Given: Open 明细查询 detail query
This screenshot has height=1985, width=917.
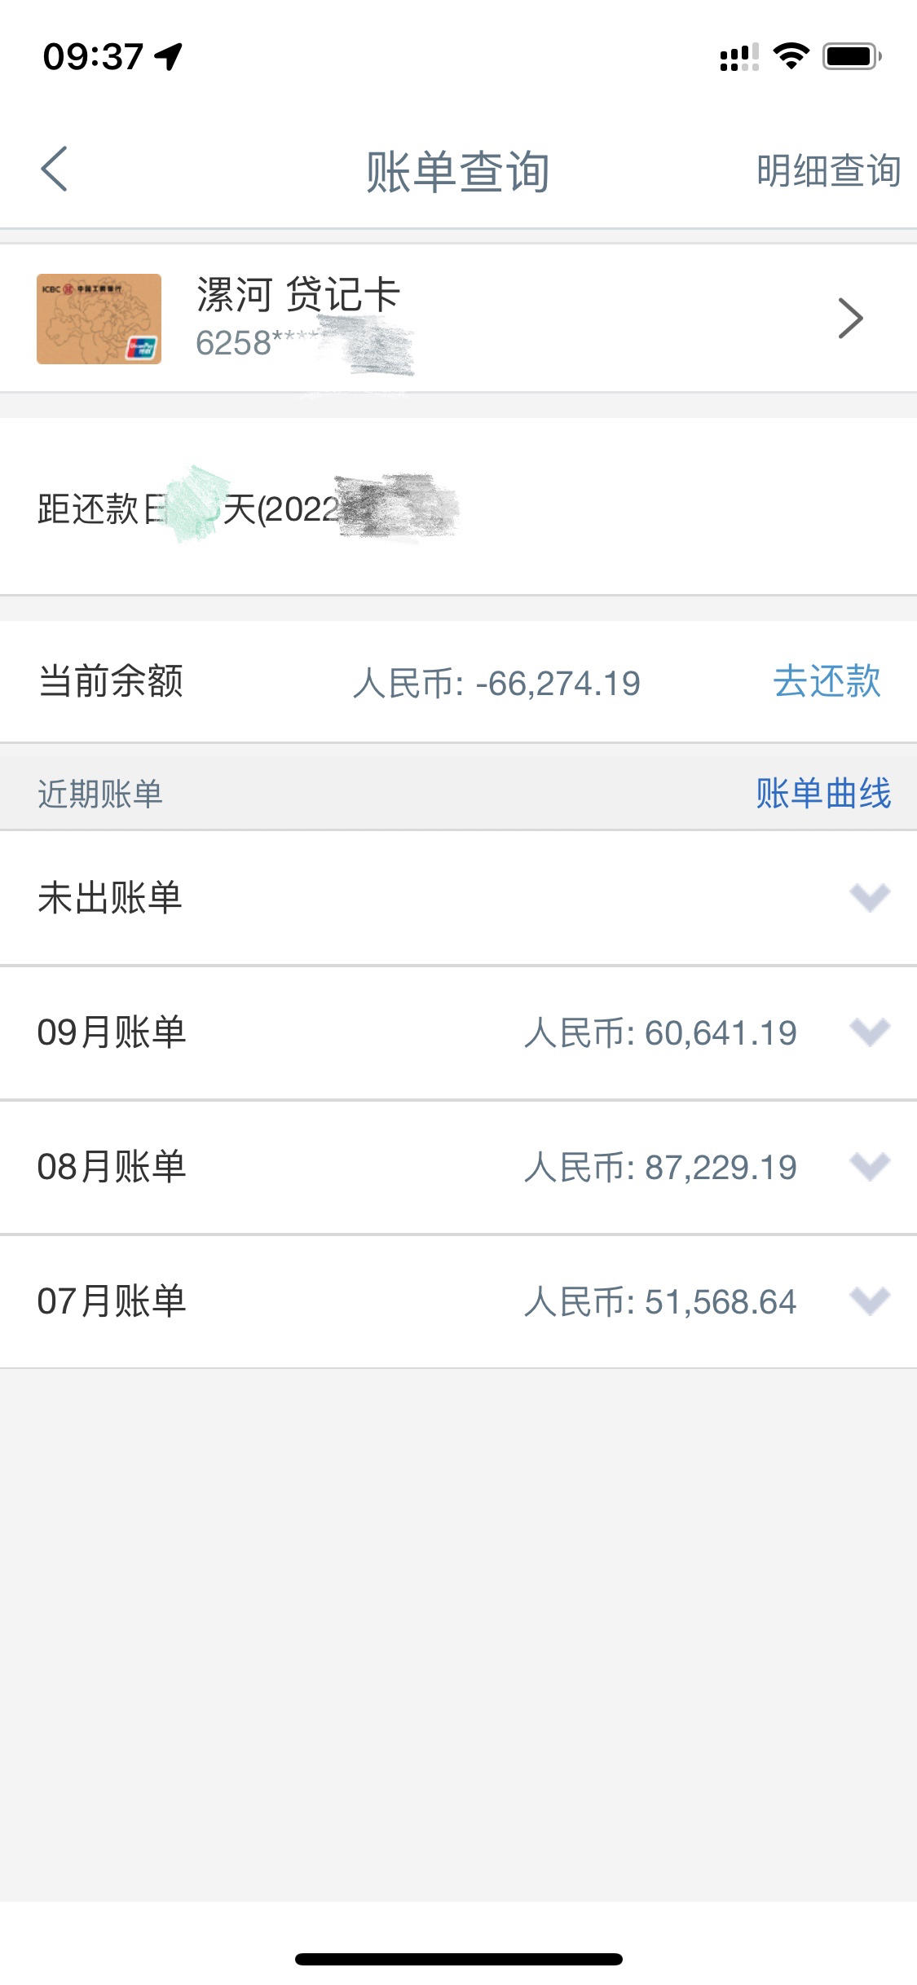Looking at the screenshot, I should coord(828,171).
